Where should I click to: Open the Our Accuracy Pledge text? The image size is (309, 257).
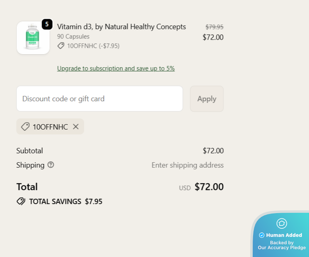click(x=281, y=248)
